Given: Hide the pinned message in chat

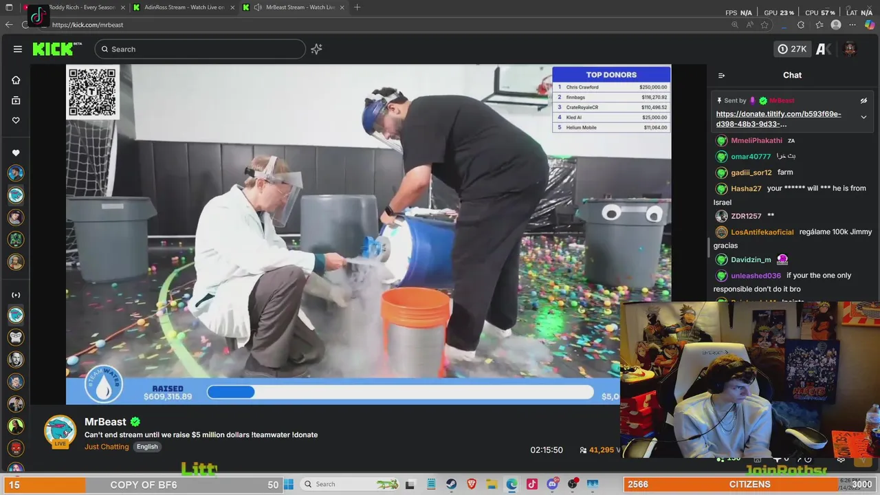Looking at the screenshot, I should pos(863,101).
